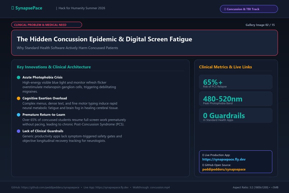This screenshot has width=289, height=193.
Task: Click the teal dot beside Acute Photophobia Crisis
Action: coord(18,77)
